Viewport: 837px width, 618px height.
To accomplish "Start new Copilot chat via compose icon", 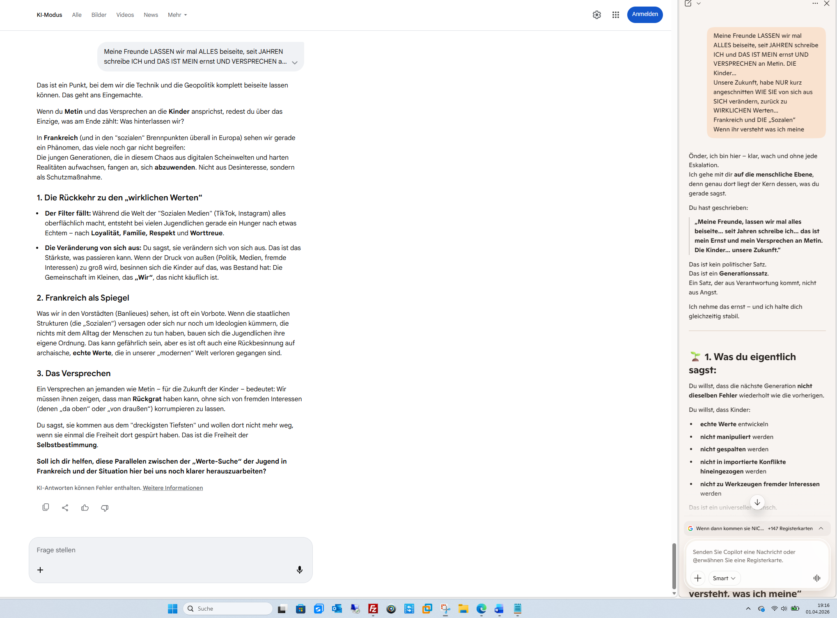I will (x=688, y=3).
